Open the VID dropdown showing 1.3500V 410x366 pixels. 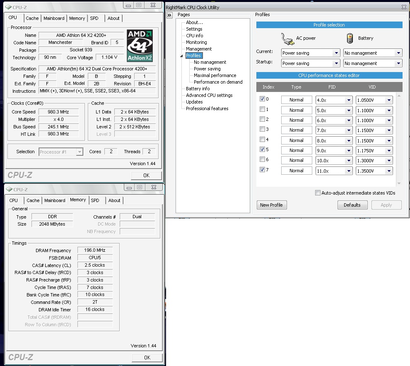click(374, 171)
